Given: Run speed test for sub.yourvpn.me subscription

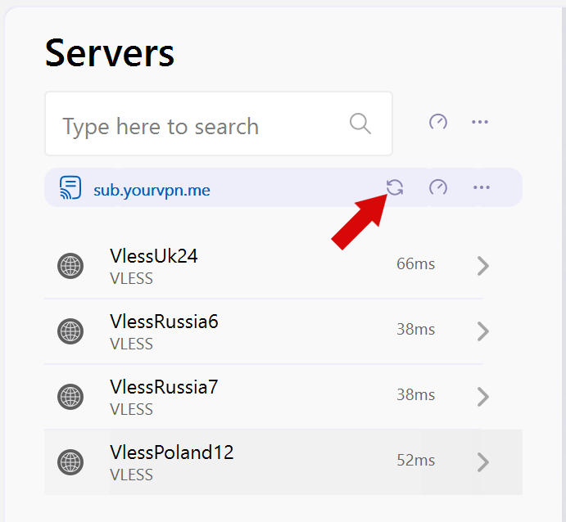Looking at the screenshot, I should coord(438,187).
